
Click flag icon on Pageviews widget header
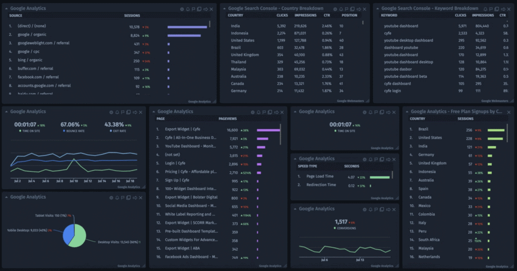coord(265,112)
